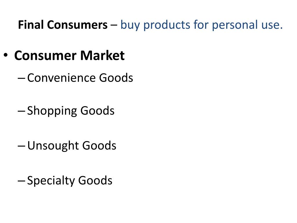Screen dimensions: 297x223
Task: Select the dash before 'Convenience Goods'
Action: pyautogui.click(x=21, y=78)
